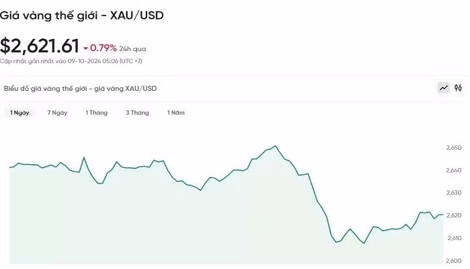The width and height of the screenshot is (470, 269).
Task: Switch to the '1 Năm' range
Action: click(x=176, y=113)
